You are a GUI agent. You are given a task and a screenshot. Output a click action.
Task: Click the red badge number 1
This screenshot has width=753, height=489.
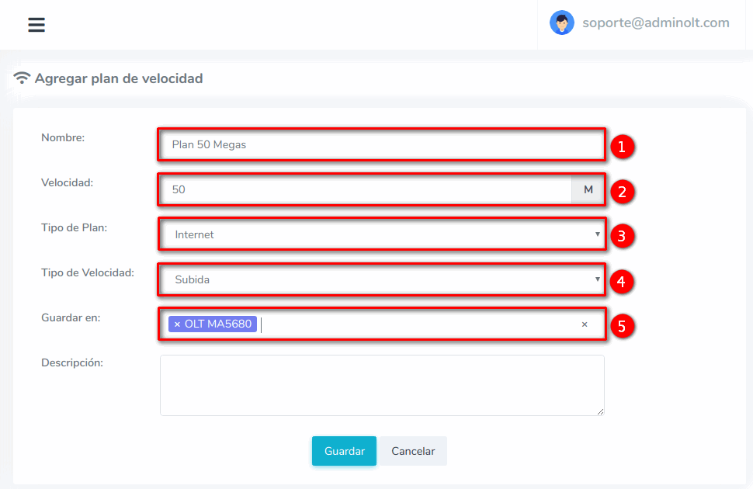click(x=622, y=146)
